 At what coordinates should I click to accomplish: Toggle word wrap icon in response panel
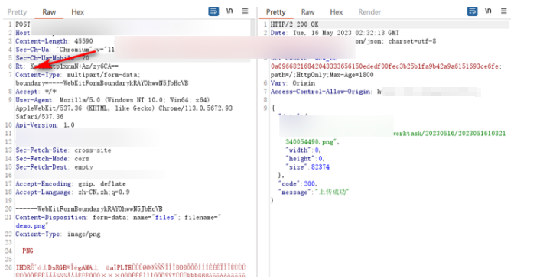tap(472, 11)
